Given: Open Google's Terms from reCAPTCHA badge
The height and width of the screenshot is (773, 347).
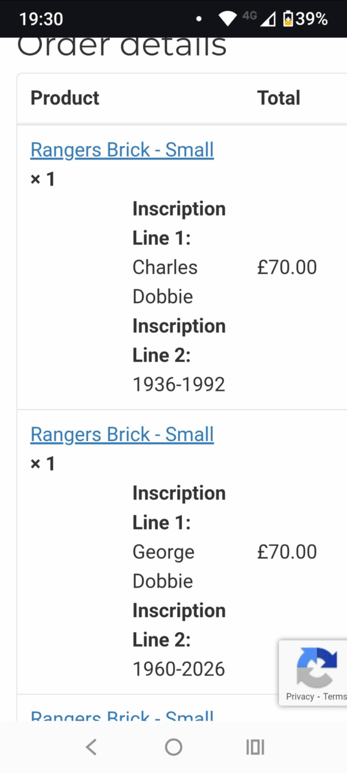Looking at the screenshot, I should click(x=334, y=697).
